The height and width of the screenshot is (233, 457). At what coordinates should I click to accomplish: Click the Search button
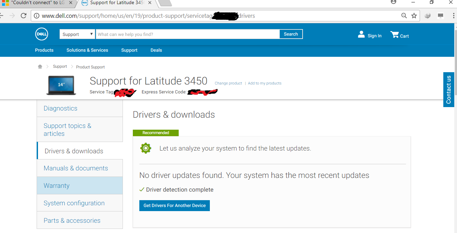291,34
